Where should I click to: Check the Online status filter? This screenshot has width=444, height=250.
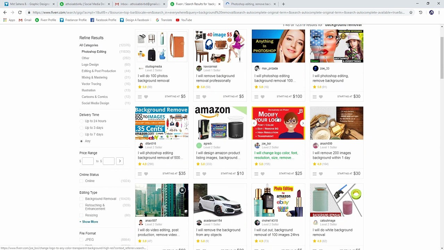pos(82,181)
